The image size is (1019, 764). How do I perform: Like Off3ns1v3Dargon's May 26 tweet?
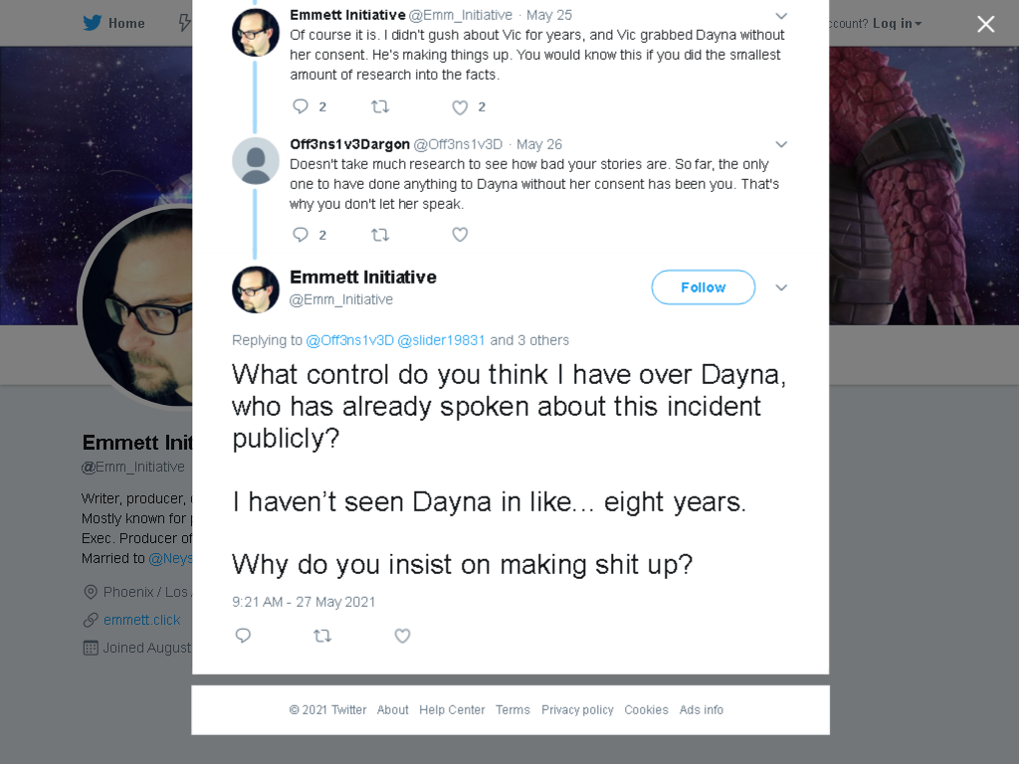tap(460, 235)
